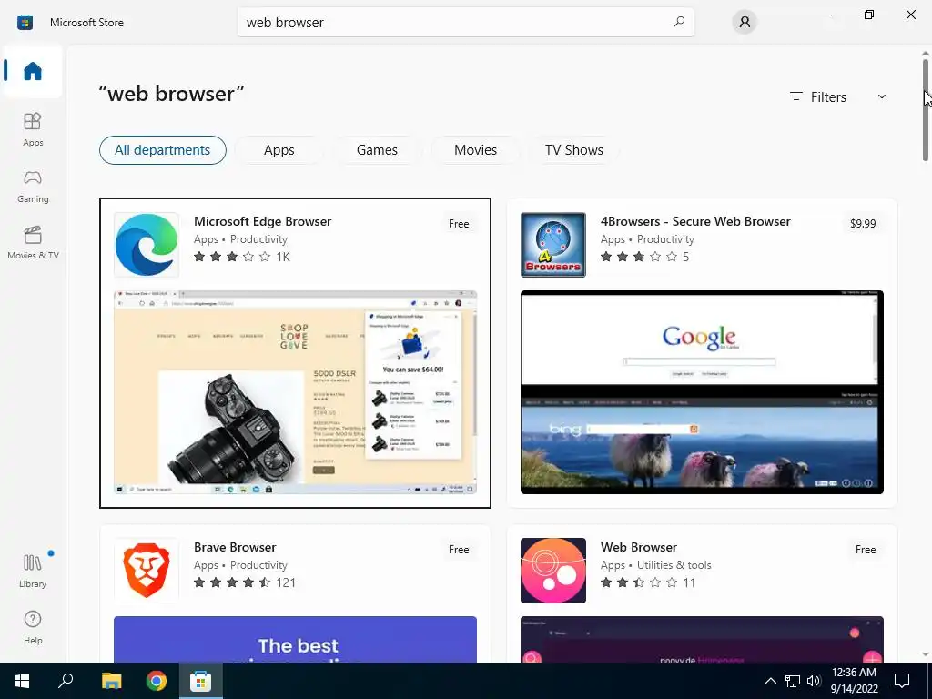Open the notification center icon
The height and width of the screenshot is (699, 932).
coord(902,681)
